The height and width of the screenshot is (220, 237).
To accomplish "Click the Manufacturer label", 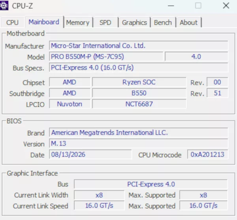I will [x=24, y=46].
